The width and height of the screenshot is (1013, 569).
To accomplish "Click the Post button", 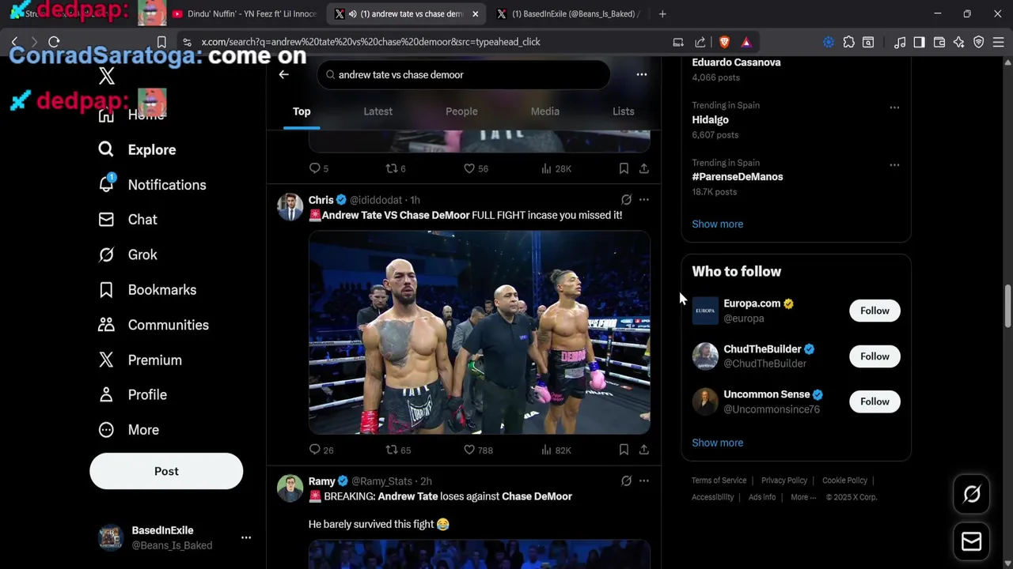I will coord(166,471).
